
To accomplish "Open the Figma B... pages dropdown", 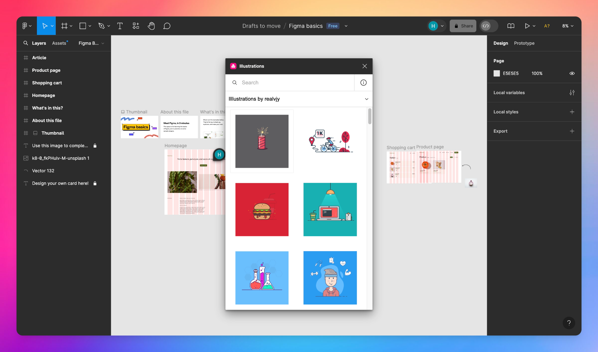I will [91, 43].
